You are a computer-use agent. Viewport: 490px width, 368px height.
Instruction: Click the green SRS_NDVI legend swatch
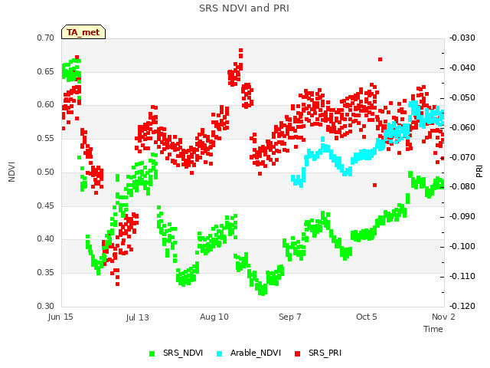[x=152, y=354]
